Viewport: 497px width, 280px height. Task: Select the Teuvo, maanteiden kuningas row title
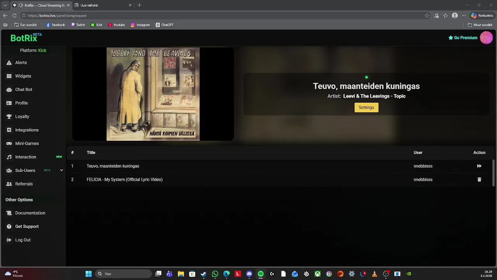(x=113, y=166)
